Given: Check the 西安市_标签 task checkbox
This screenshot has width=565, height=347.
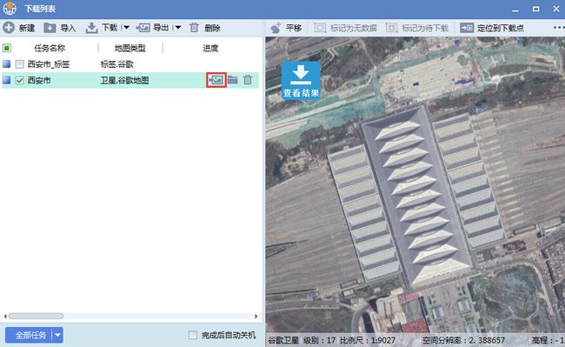Looking at the screenshot, I should click(x=19, y=64).
